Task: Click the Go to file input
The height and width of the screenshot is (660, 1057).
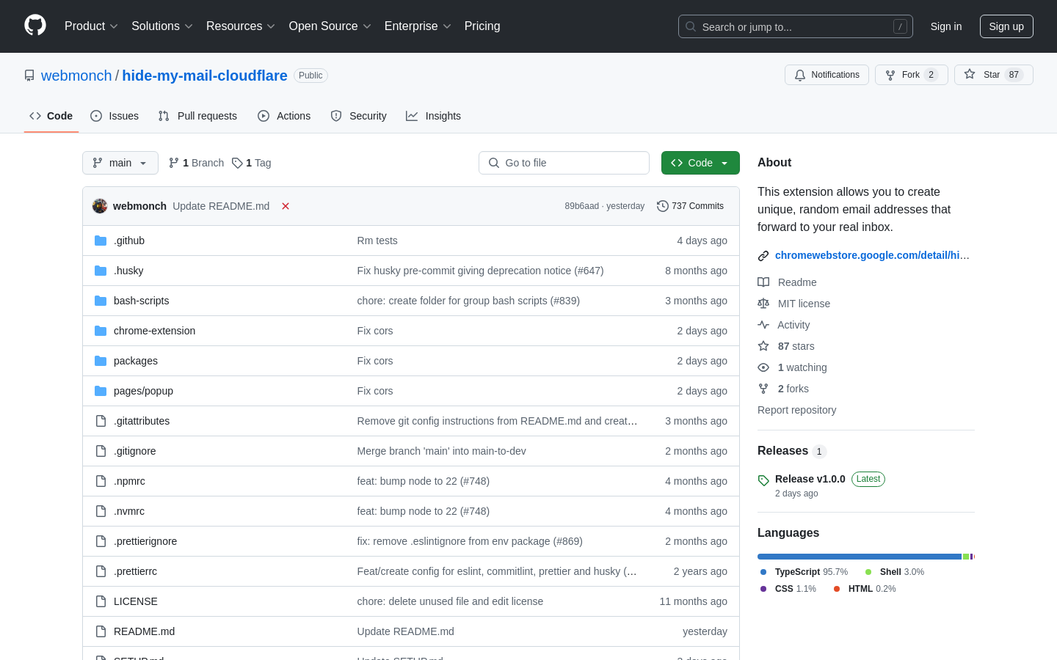Action: (x=564, y=163)
